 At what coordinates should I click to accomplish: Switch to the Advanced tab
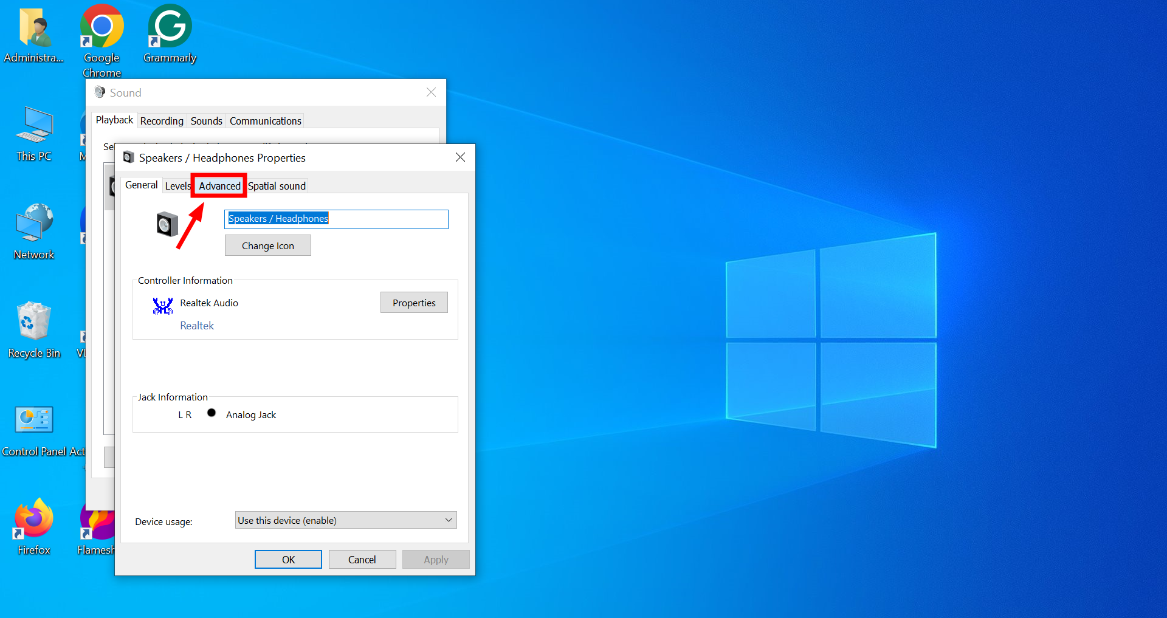[219, 186]
